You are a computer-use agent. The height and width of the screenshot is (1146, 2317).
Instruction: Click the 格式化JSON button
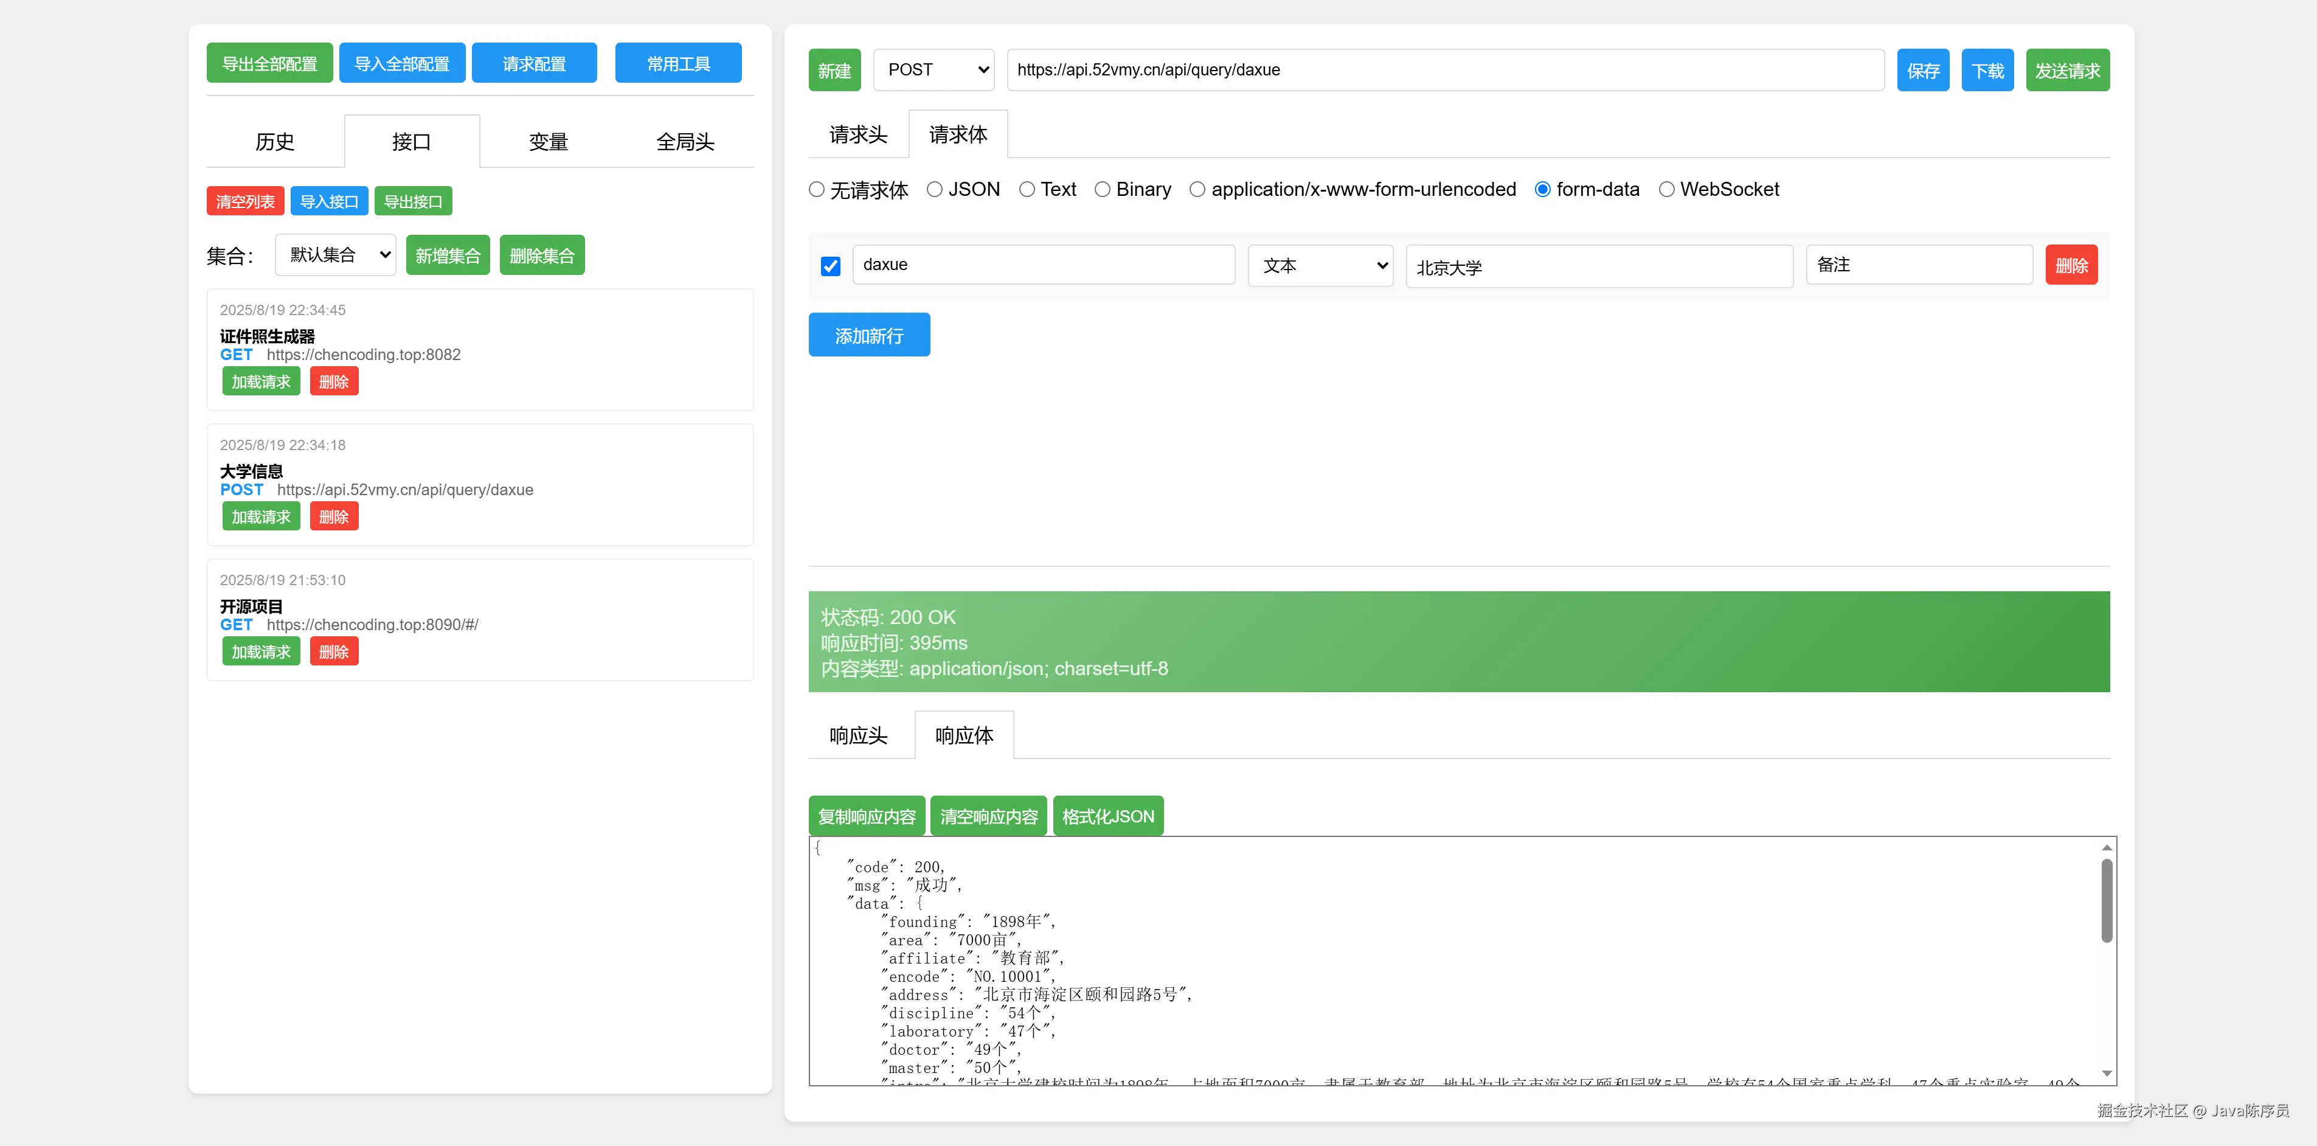[x=1107, y=816]
